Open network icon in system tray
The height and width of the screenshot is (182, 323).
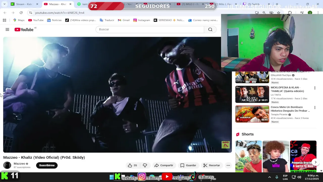click(x=294, y=177)
